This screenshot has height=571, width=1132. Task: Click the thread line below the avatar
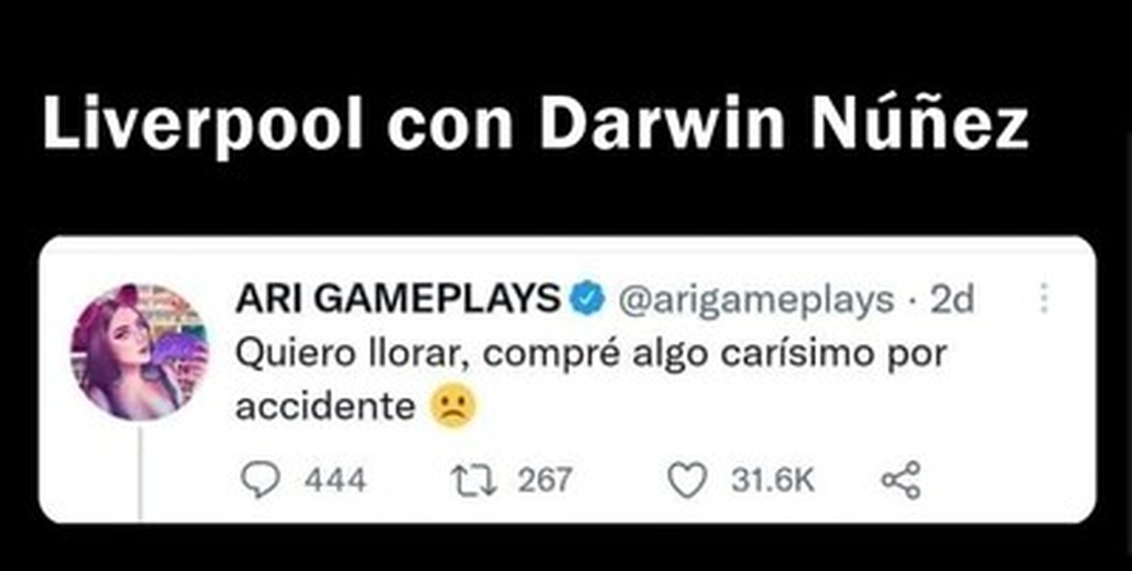click(x=141, y=473)
